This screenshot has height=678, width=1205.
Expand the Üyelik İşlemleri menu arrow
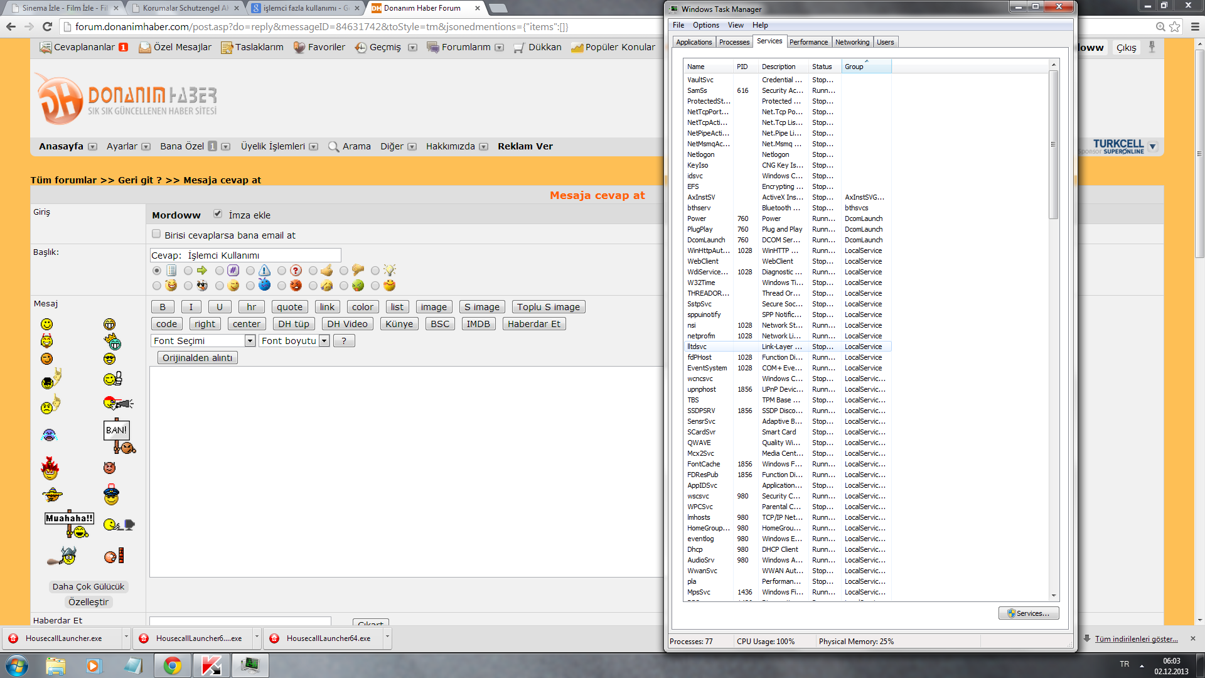click(314, 147)
